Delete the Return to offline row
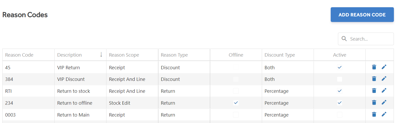Viewport: 397px width, 123px height. click(374, 103)
